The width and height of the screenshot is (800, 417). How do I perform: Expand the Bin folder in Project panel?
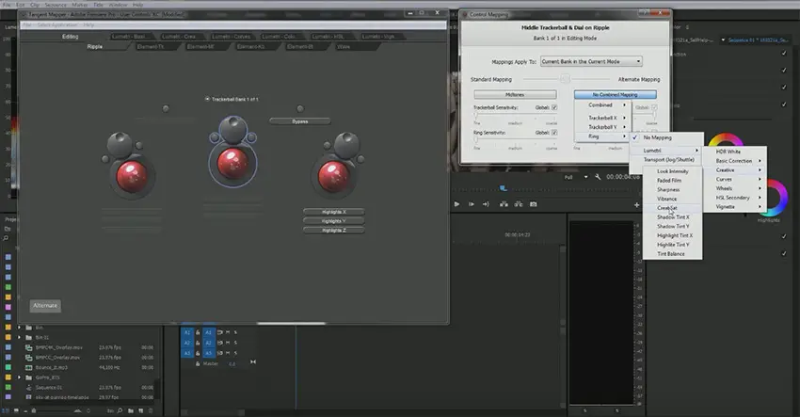[x=20, y=328]
